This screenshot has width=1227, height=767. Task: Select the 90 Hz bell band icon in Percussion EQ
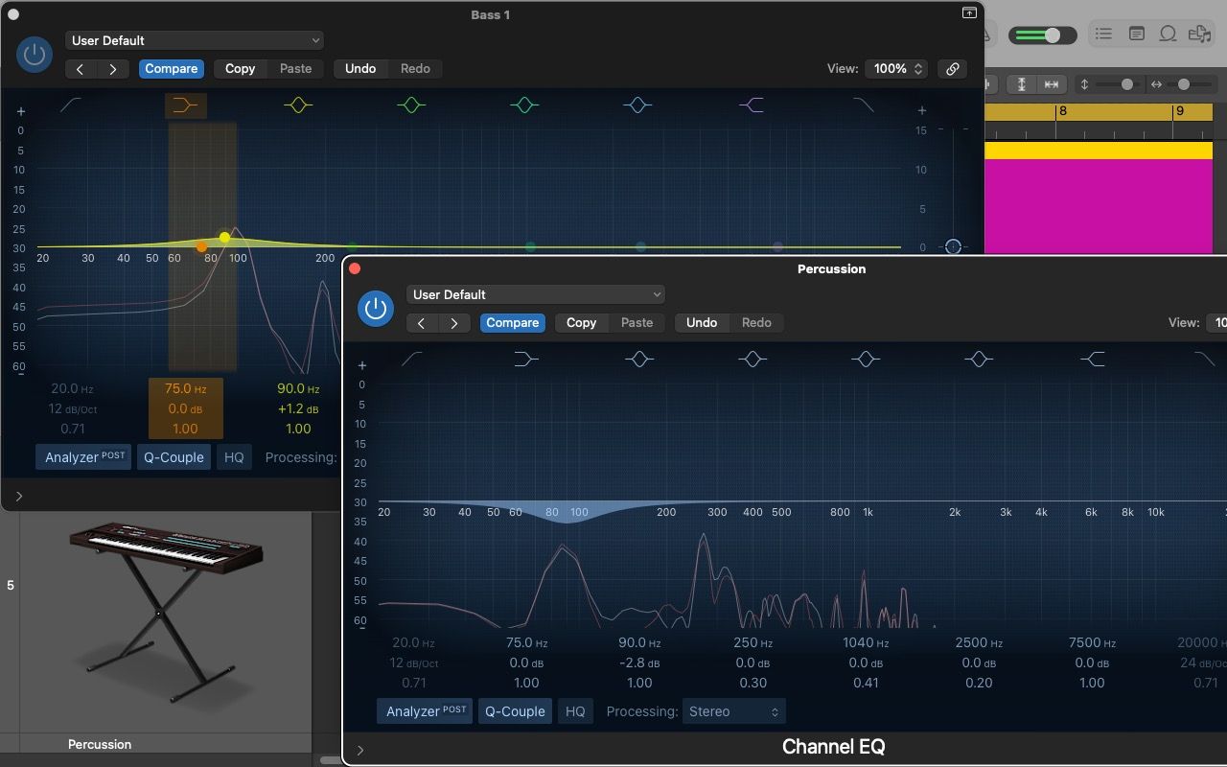639,359
